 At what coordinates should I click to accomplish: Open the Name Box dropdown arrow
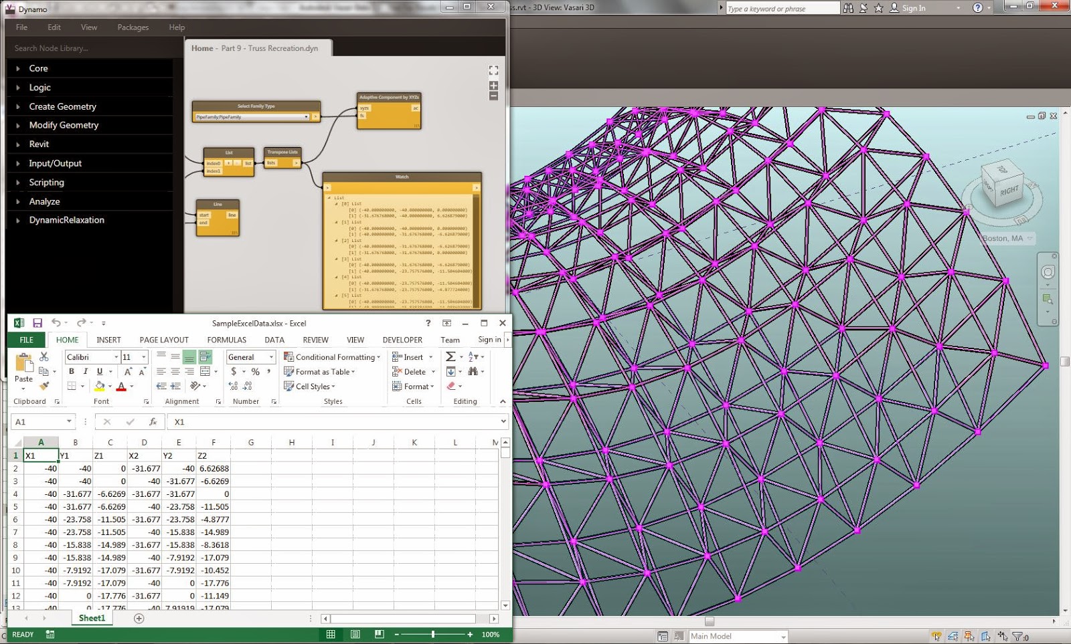click(x=69, y=421)
